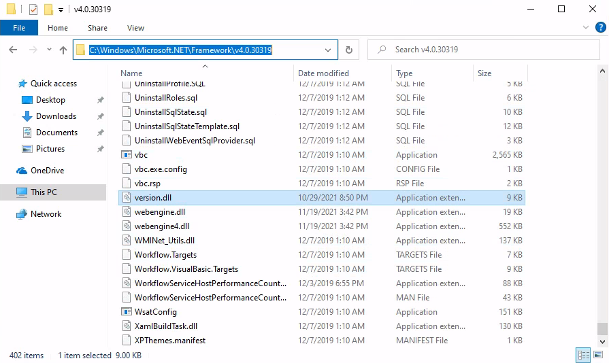The height and width of the screenshot is (363, 609).
Task: Select OneDrive in the navigation pane
Action: point(48,170)
